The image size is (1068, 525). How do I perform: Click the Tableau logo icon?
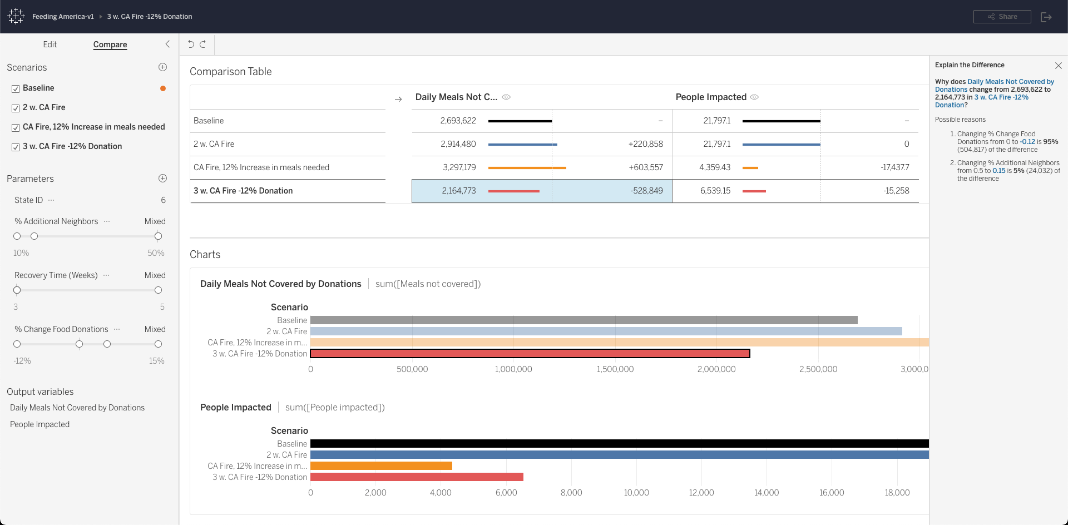click(16, 16)
